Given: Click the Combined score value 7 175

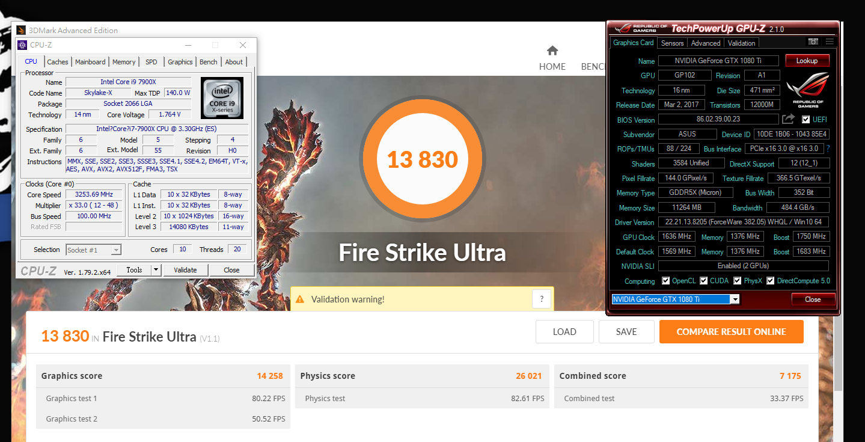Looking at the screenshot, I should pyautogui.click(x=790, y=376).
